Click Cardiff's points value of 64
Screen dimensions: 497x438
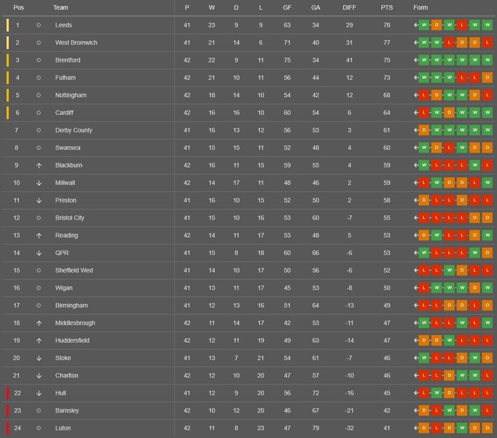tap(387, 113)
